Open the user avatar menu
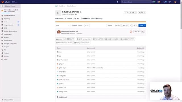 coord(176,2)
